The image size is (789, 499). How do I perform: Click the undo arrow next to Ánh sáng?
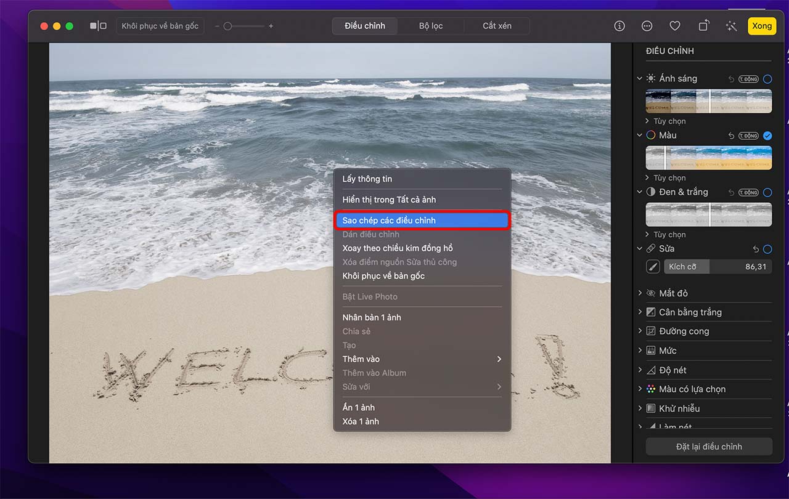tap(731, 79)
